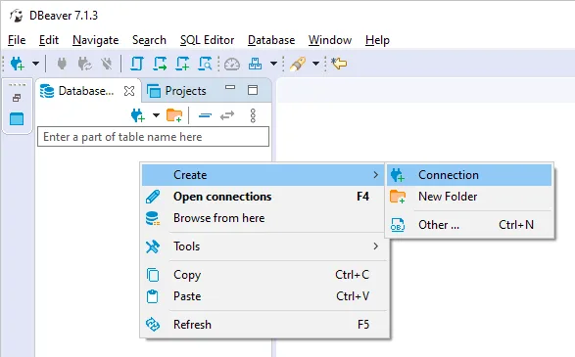The width and height of the screenshot is (575, 357).
Task: Click the Connect plug icon in toolbar
Action: (x=62, y=64)
